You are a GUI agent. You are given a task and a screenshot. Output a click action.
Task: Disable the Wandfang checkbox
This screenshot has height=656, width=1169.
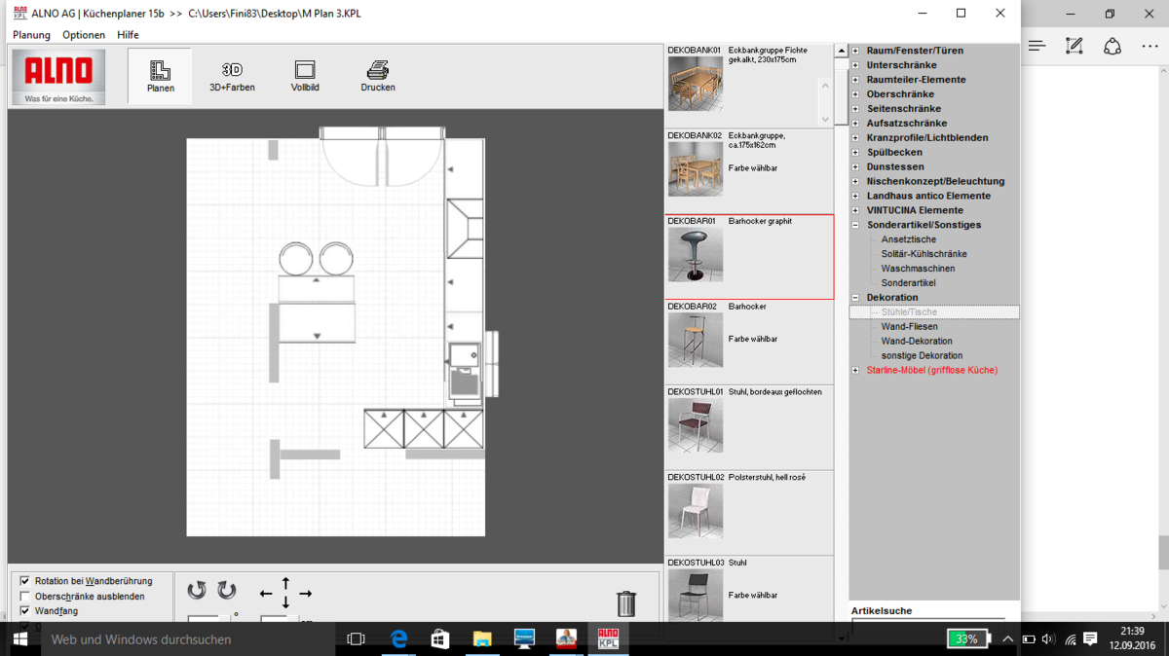tap(25, 611)
